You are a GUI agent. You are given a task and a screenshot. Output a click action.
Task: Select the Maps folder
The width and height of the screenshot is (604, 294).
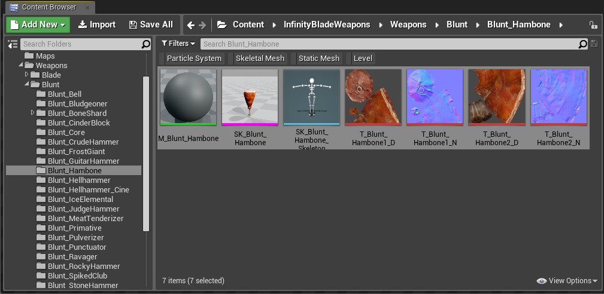click(x=40, y=56)
